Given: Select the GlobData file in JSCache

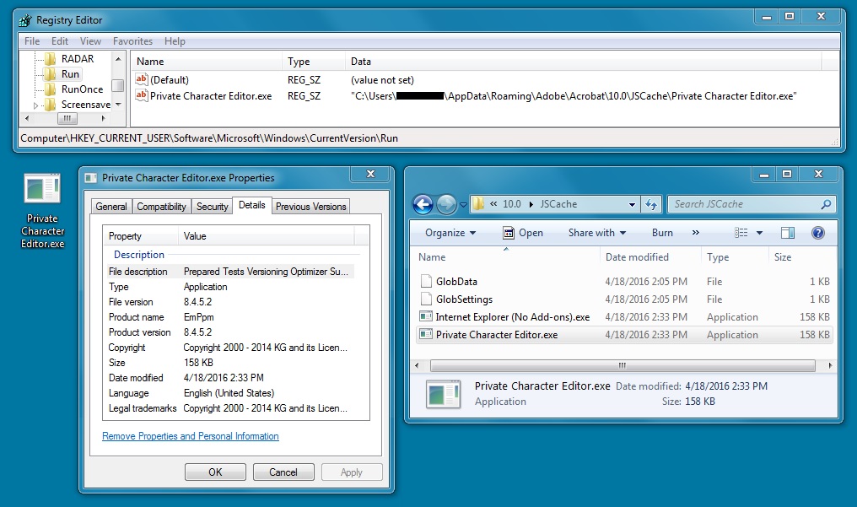Looking at the screenshot, I should [x=455, y=281].
